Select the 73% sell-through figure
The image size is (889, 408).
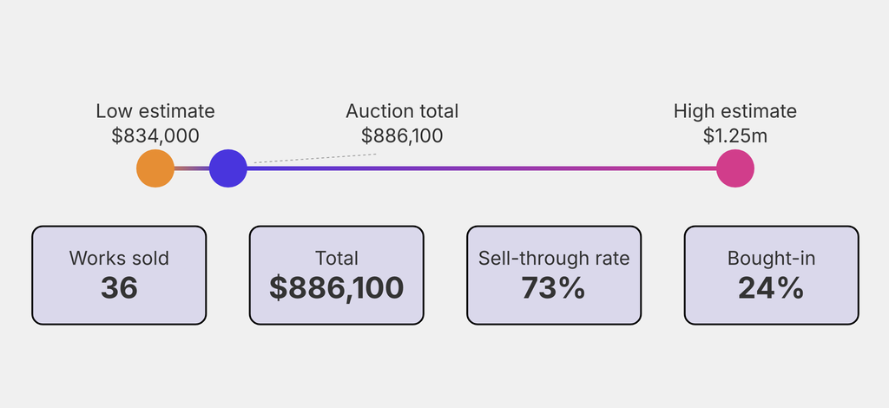554,288
